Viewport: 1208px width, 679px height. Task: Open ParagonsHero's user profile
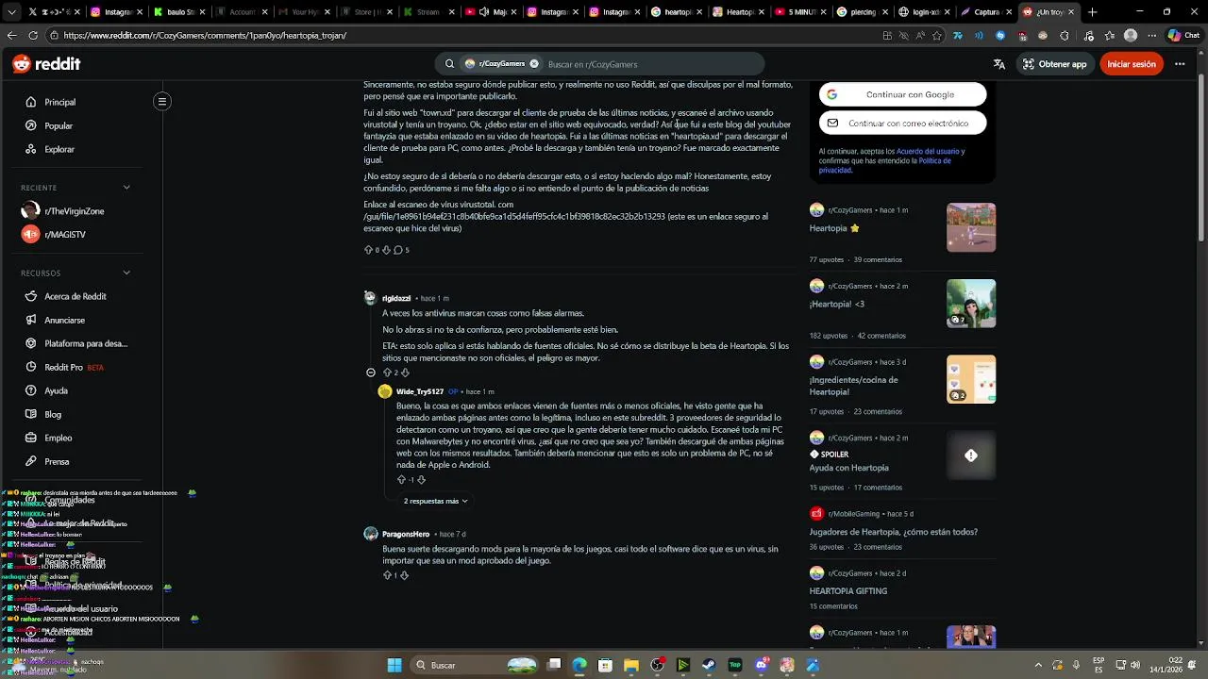[405, 534]
